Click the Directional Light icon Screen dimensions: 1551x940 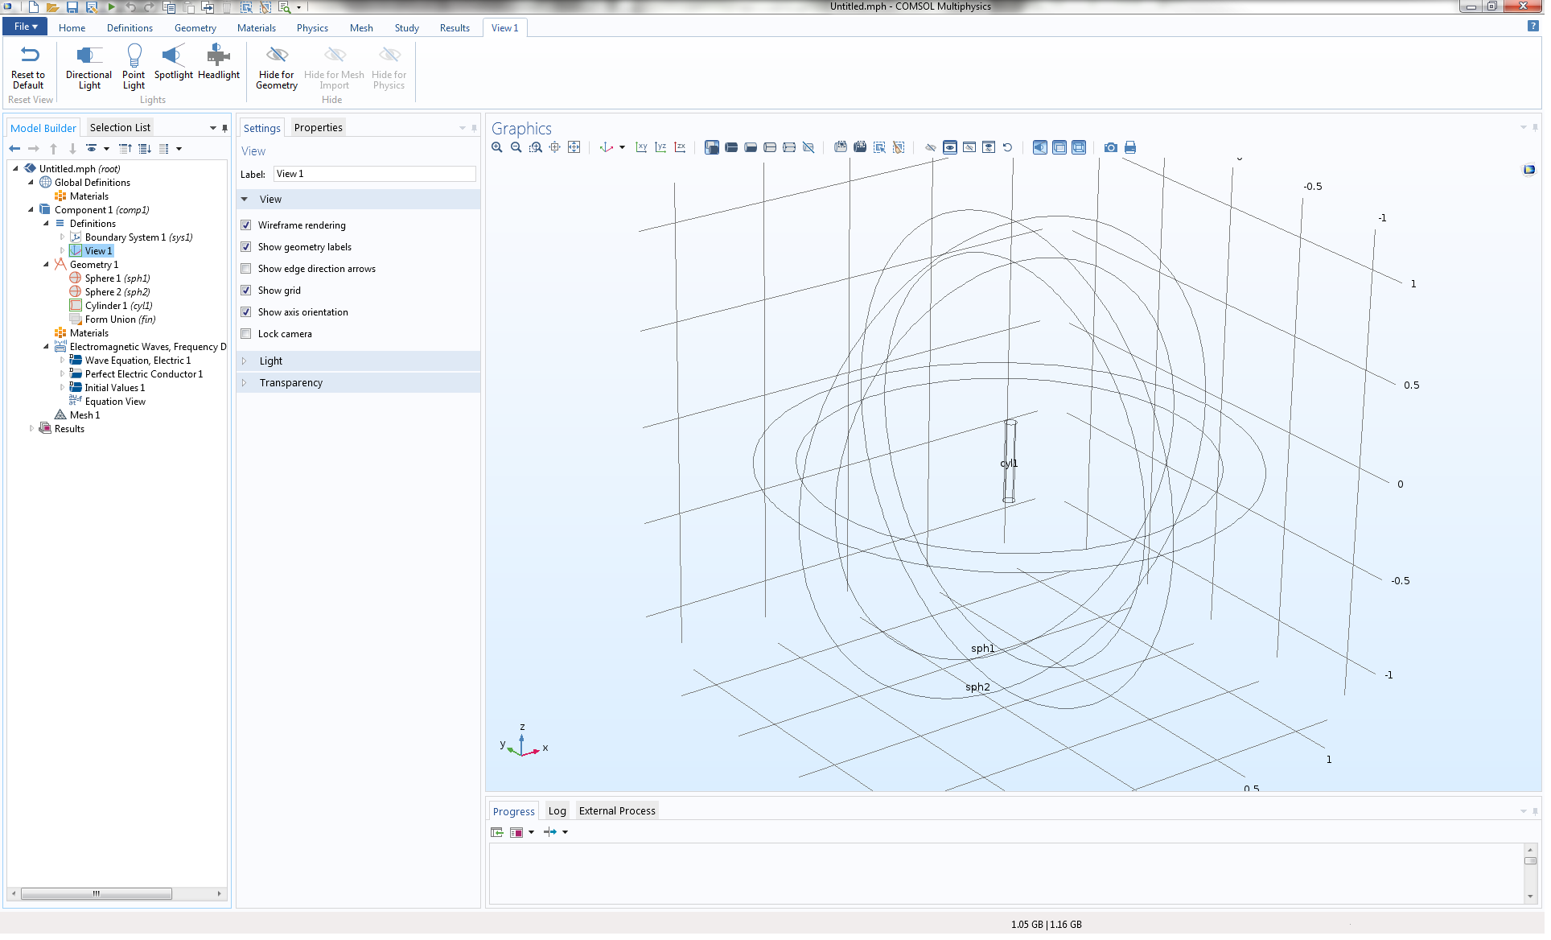(x=88, y=56)
